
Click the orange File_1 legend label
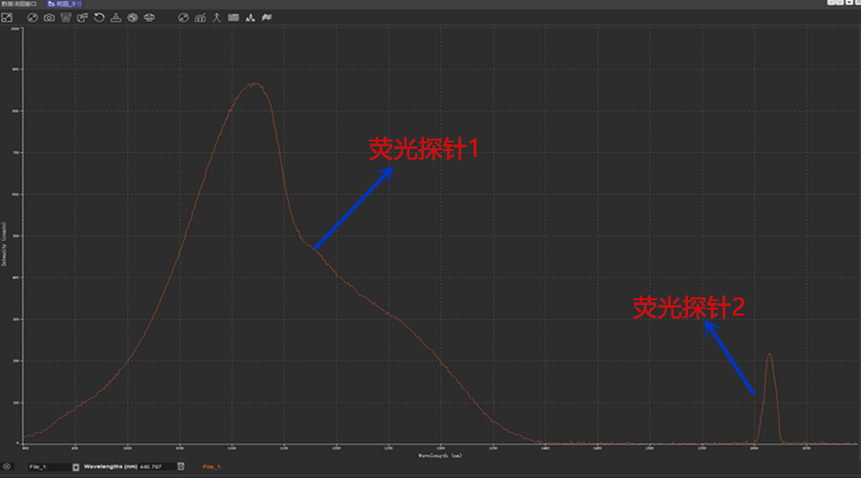211,467
